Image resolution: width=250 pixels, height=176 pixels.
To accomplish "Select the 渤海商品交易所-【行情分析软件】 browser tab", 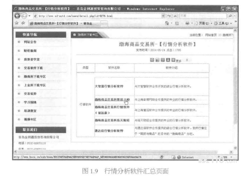I will (64, 23).
